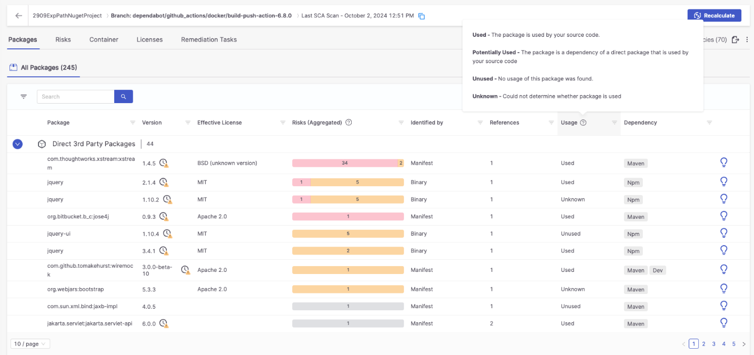Click the outdated version clock icon for jquery 2.1.4

pos(164,182)
